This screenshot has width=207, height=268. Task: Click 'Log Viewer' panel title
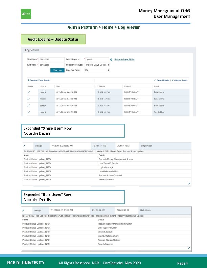[x=32, y=50]
